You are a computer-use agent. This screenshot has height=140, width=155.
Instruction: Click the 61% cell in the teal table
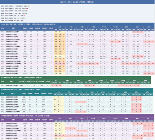[x=43, y=107]
